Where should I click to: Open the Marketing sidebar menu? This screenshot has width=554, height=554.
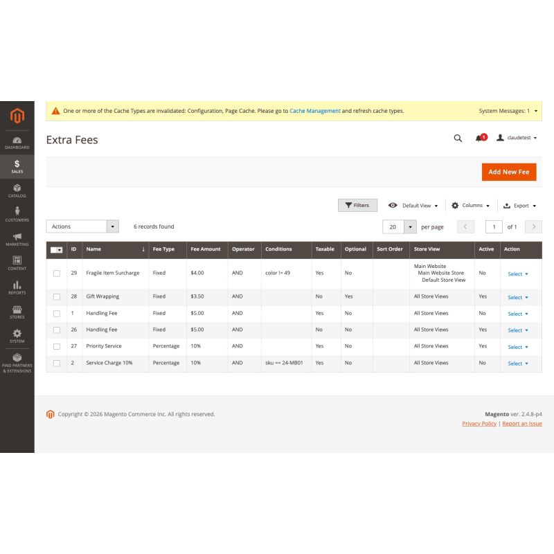[17, 239]
